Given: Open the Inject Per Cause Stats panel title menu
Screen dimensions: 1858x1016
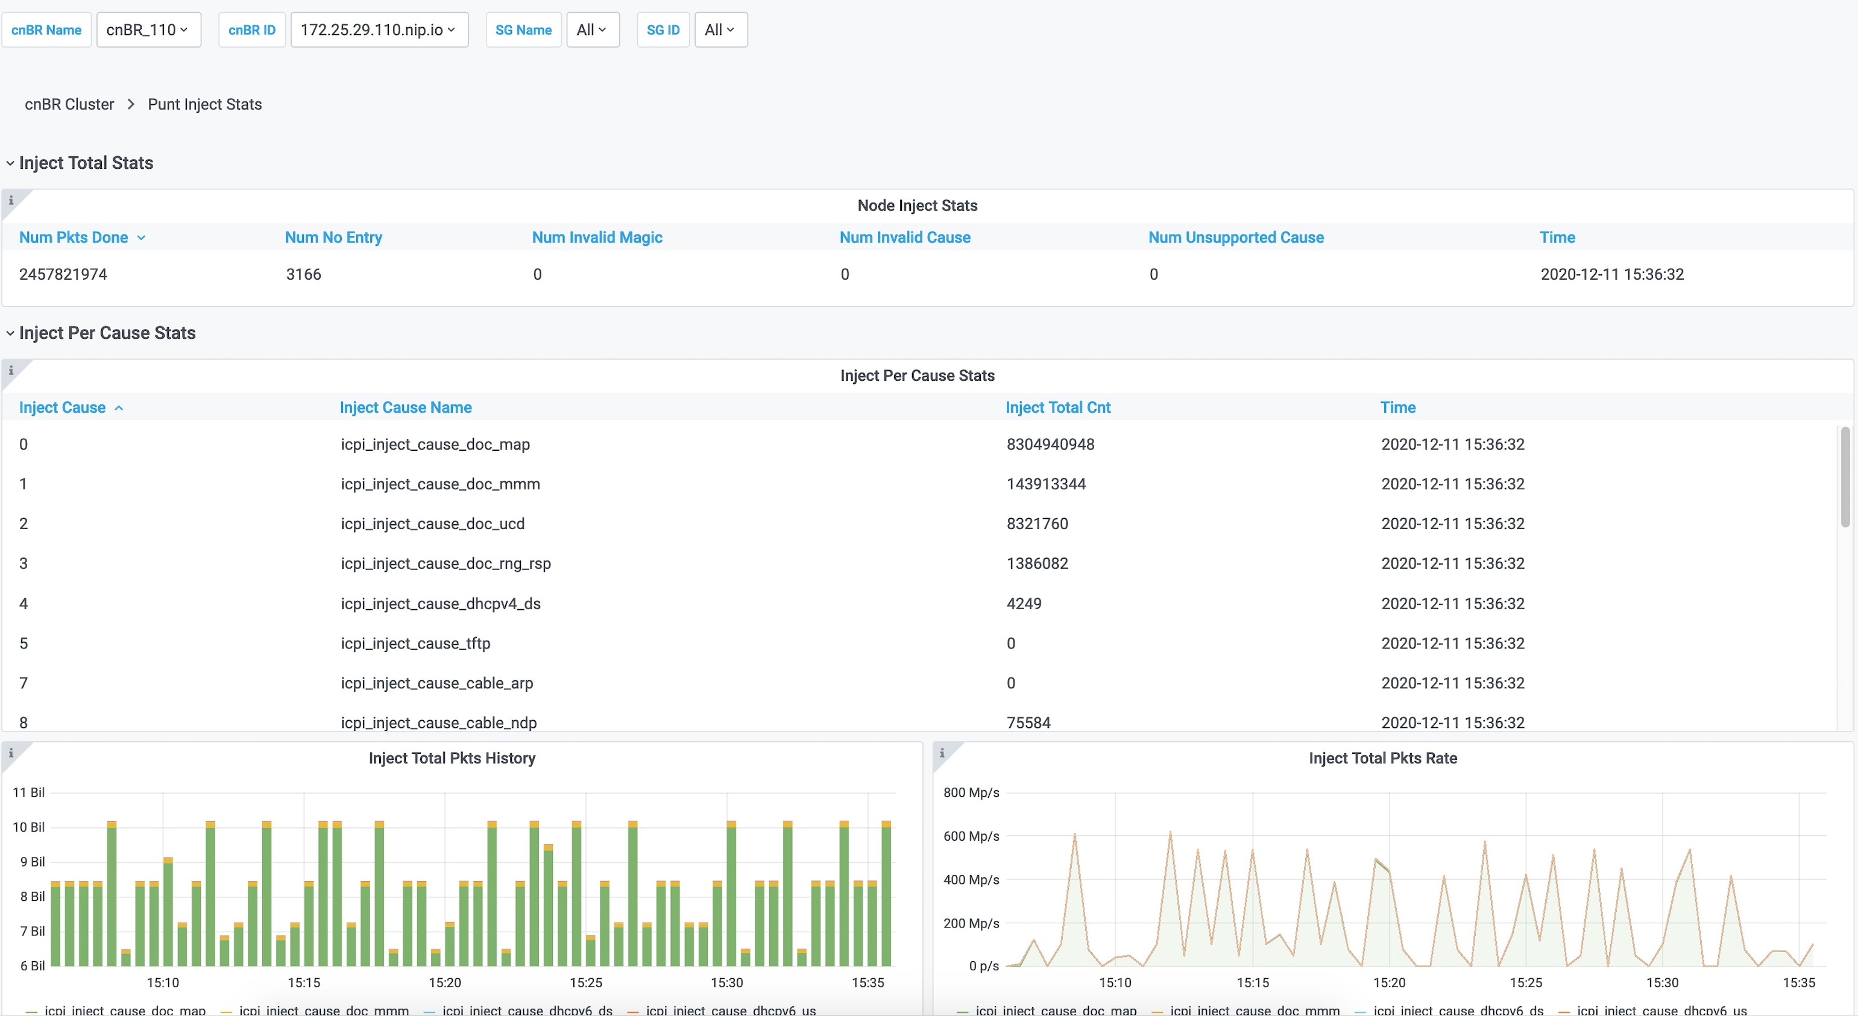Looking at the screenshot, I should (x=918, y=375).
